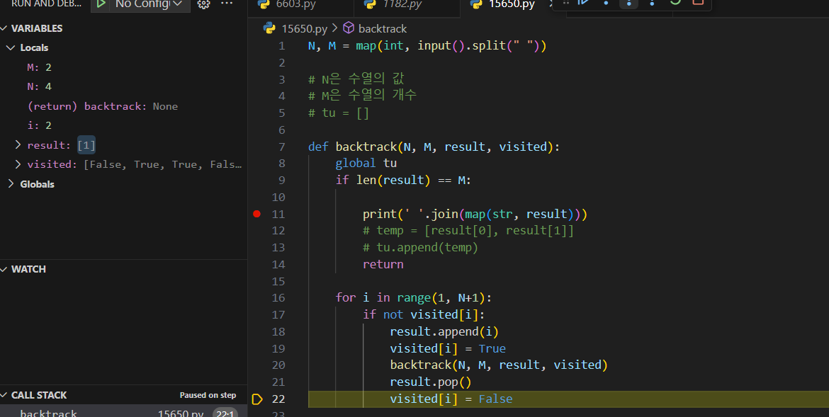
Task: Open launch.json with the gear icon
Action: (x=203, y=4)
